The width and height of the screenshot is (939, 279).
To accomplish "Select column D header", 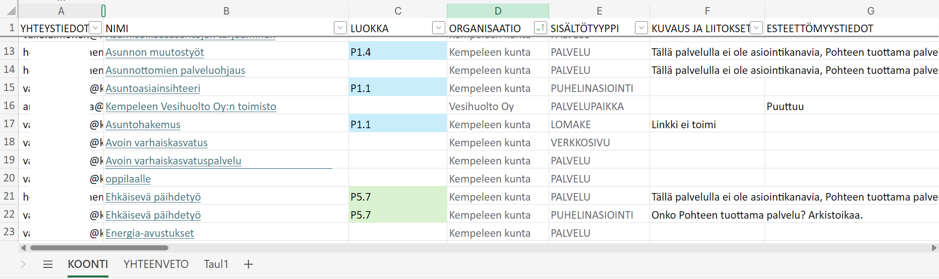I will click(x=498, y=11).
